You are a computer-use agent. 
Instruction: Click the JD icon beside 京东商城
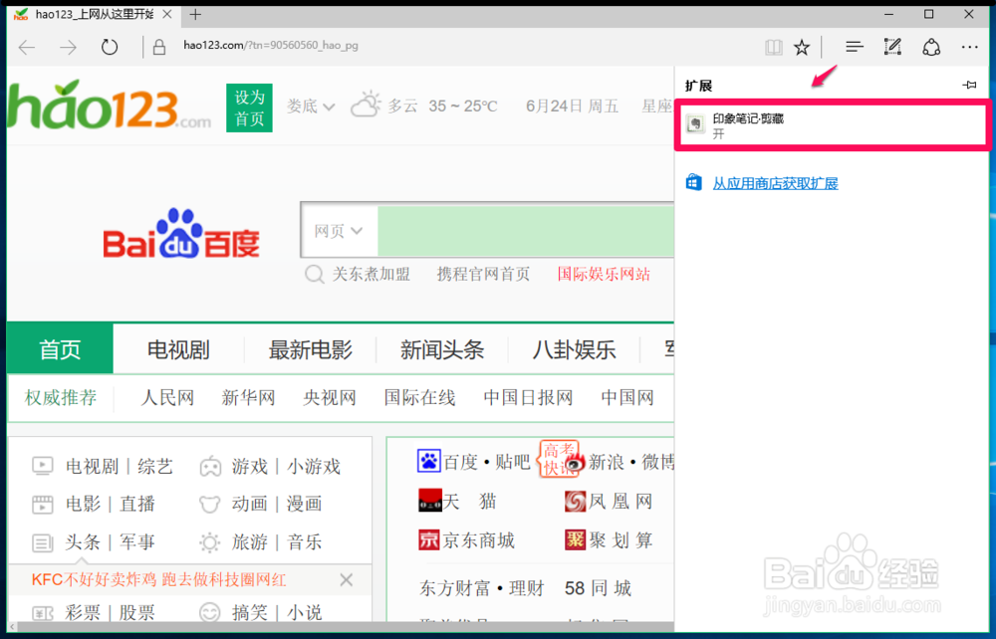pyautogui.click(x=428, y=540)
